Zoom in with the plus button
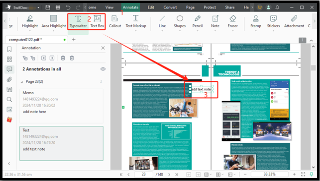Viewport: 320px width, 181px height. pyautogui.click(x=294, y=174)
